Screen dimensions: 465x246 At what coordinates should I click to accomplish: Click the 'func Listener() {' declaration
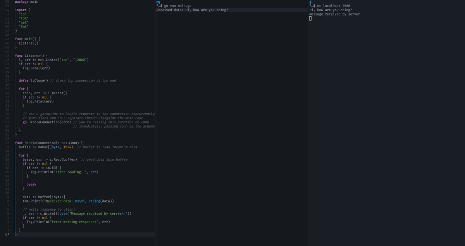[31, 56]
